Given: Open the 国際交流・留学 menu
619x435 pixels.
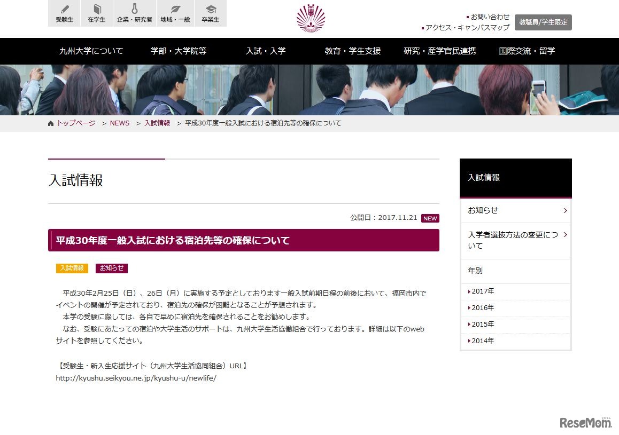Looking at the screenshot, I should 527,51.
